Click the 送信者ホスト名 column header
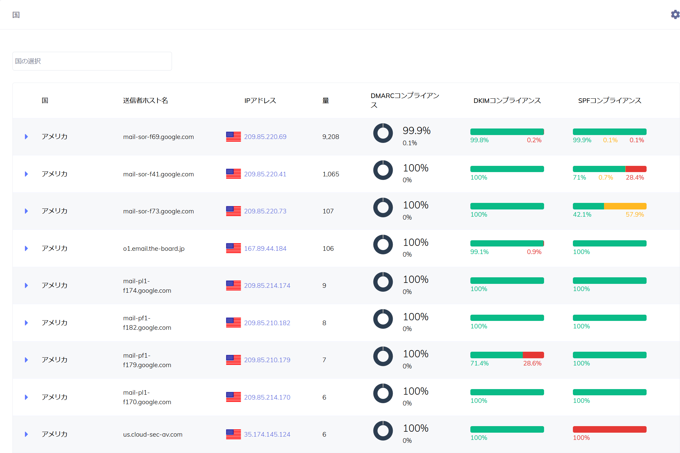The height and width of the screenshot is (453, 680). point(145,100)
